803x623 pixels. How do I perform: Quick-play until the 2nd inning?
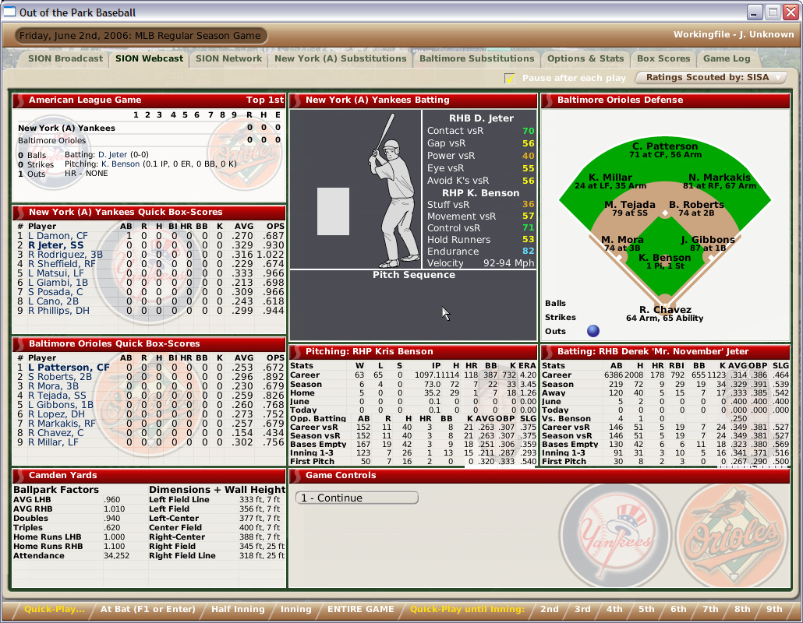click(550, 609)
